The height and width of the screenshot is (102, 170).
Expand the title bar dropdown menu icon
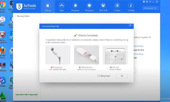click(150, 2)
